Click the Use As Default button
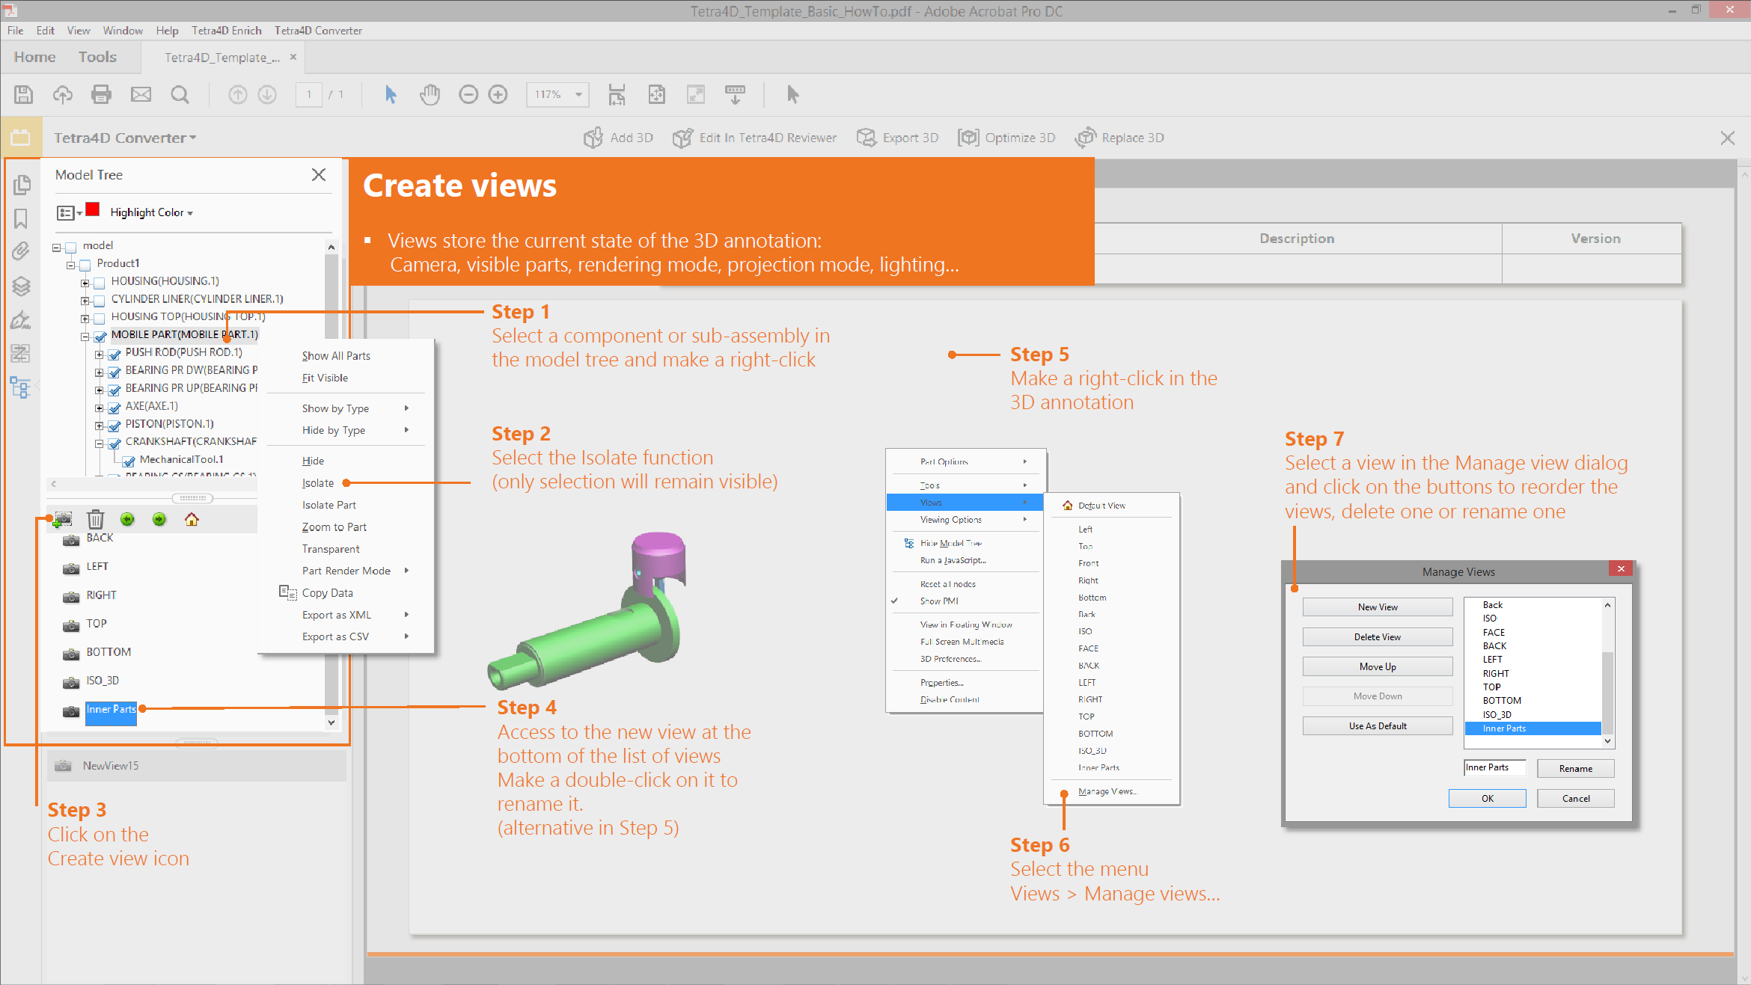Image resolution: width=1751 pixels, height=985 pixels. click(1378, 725)
